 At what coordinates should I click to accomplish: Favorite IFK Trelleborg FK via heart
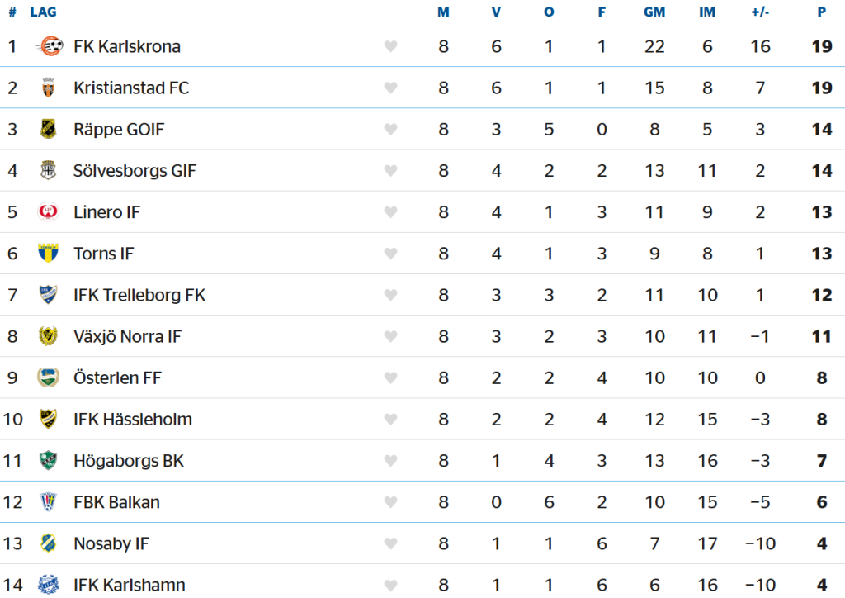(391, 295)
